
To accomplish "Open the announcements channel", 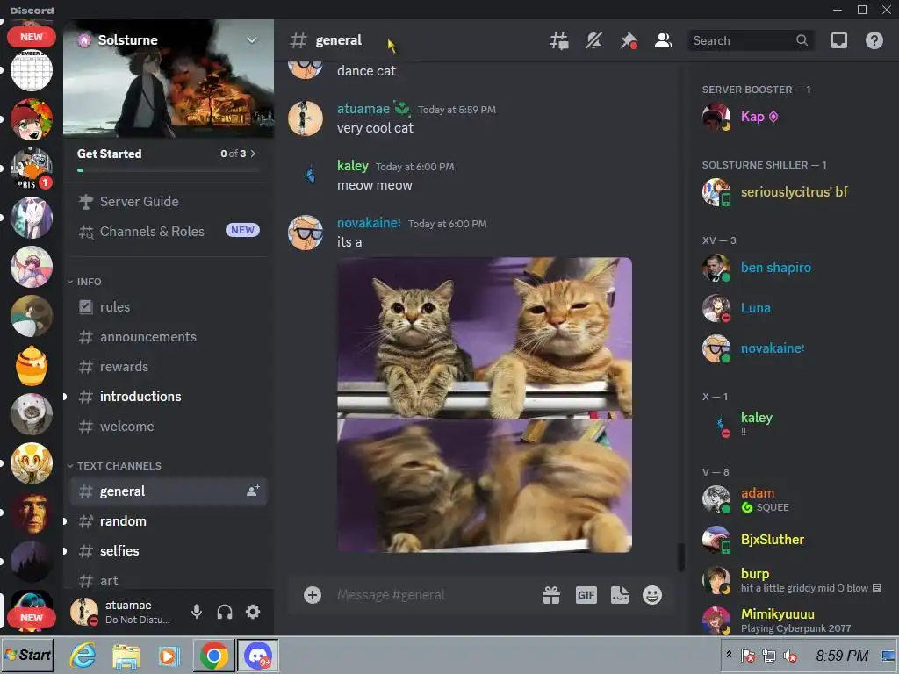I will (x=168, y=337).
